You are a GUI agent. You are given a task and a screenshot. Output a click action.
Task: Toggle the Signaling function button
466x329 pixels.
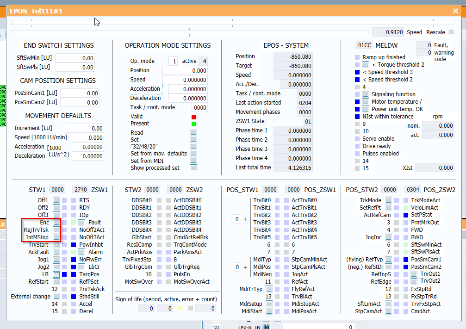[366, 94]
